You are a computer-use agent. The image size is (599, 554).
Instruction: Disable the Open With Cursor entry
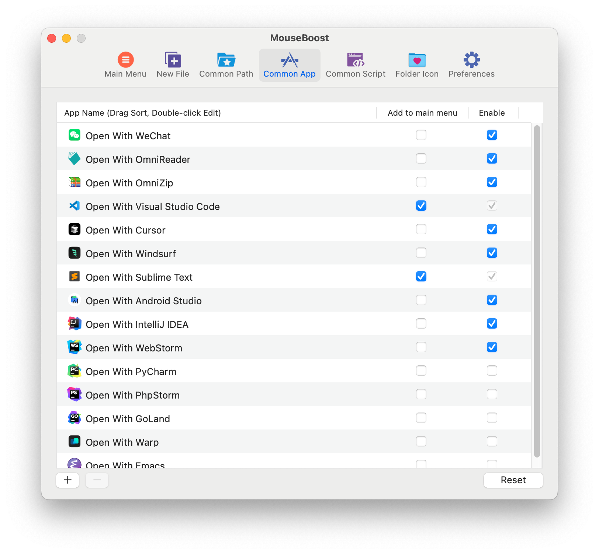click(x=492, y=229)
